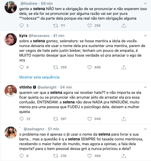Viewport: 151px width, 161px height.
Task: Click vitinho's profile avatar
Action: pos(11,91)
